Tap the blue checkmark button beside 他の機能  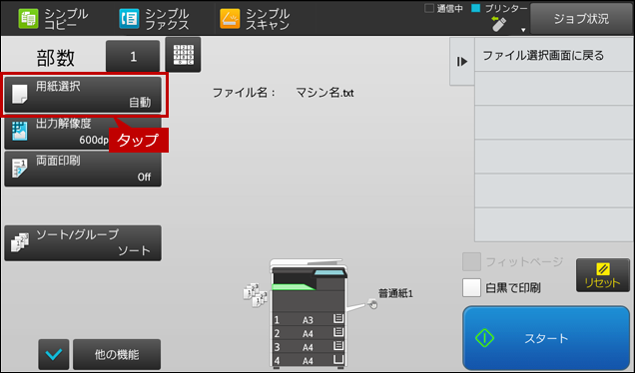tap(54, 354)
